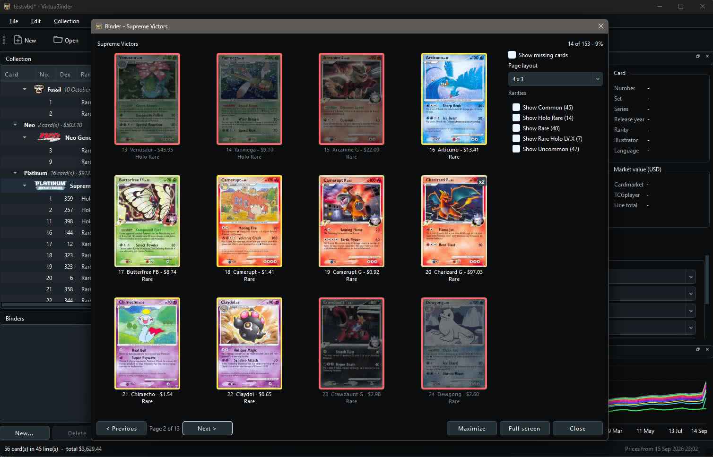Select the Butterfree FB card thumbnail

147,221
